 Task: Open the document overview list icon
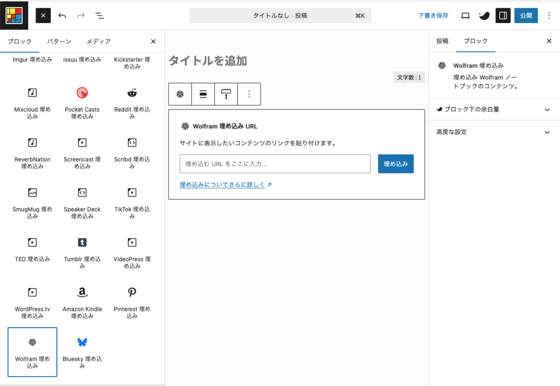[100, 16]
